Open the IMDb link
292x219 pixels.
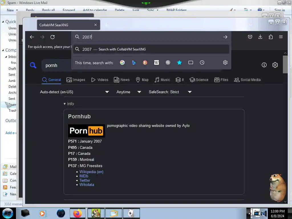tap(84, 176)
